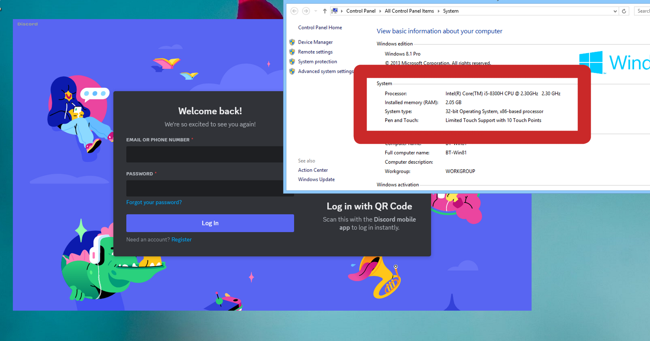Open Advanced system settings

tap(325, 71)
